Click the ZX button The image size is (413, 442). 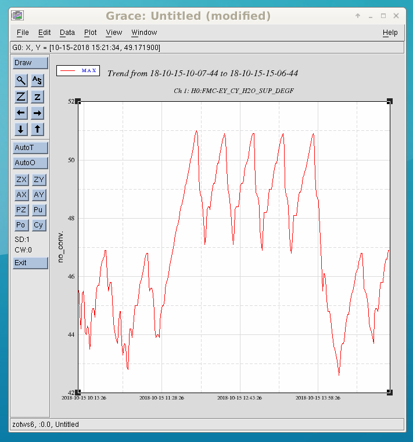[21, 180]
